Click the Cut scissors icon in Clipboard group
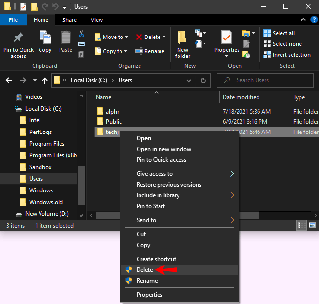Screen dimensions: 319x304 pyautogui.click(x=81, y=33)
